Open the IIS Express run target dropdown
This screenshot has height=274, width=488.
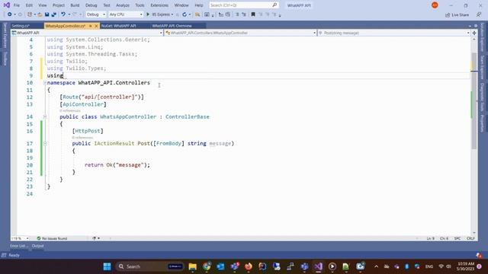(172, 14)
